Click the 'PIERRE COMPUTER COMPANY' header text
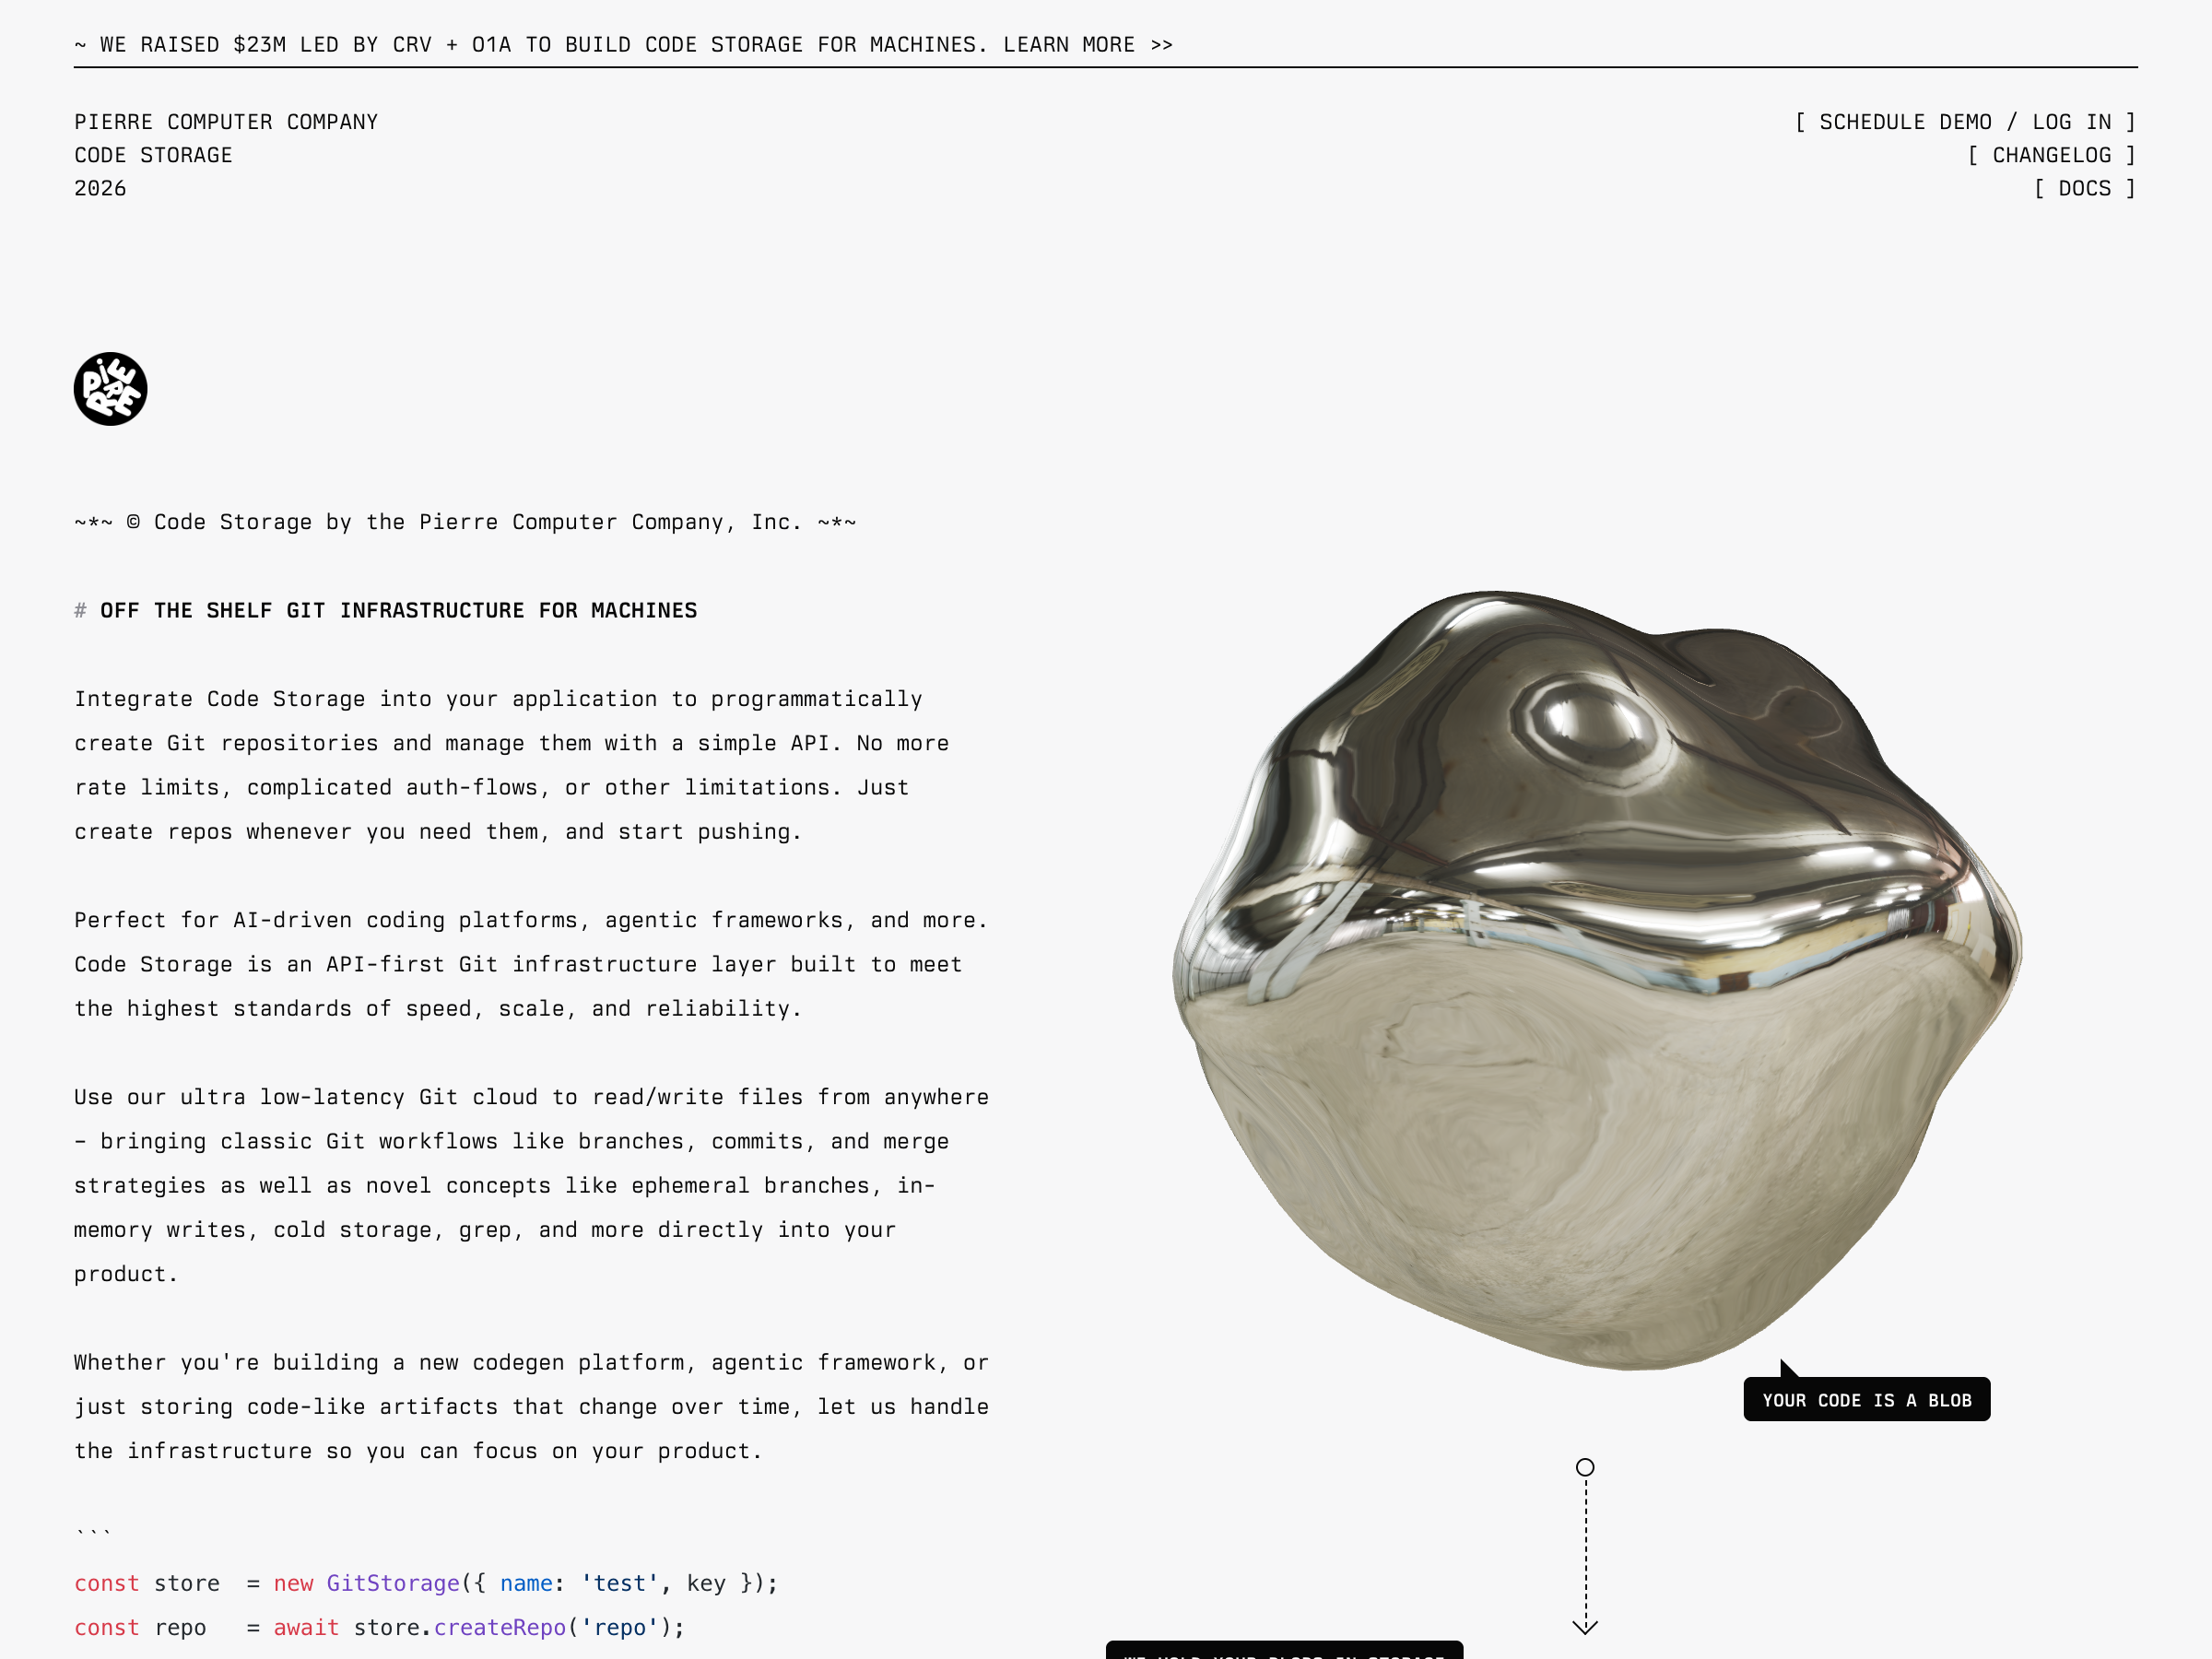This screenshot has height=1659, width=2212. [x=226, y=122]
